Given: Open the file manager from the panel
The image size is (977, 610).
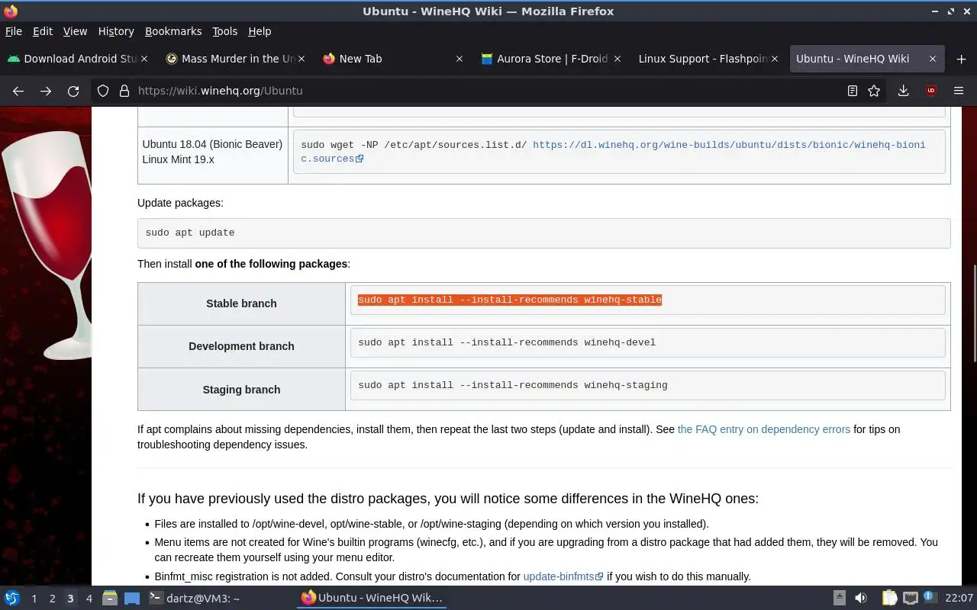Looking at the screenshot, I should pos(109,598).
